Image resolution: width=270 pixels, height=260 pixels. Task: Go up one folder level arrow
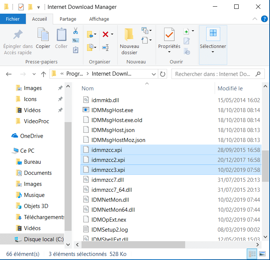(44, 74)
